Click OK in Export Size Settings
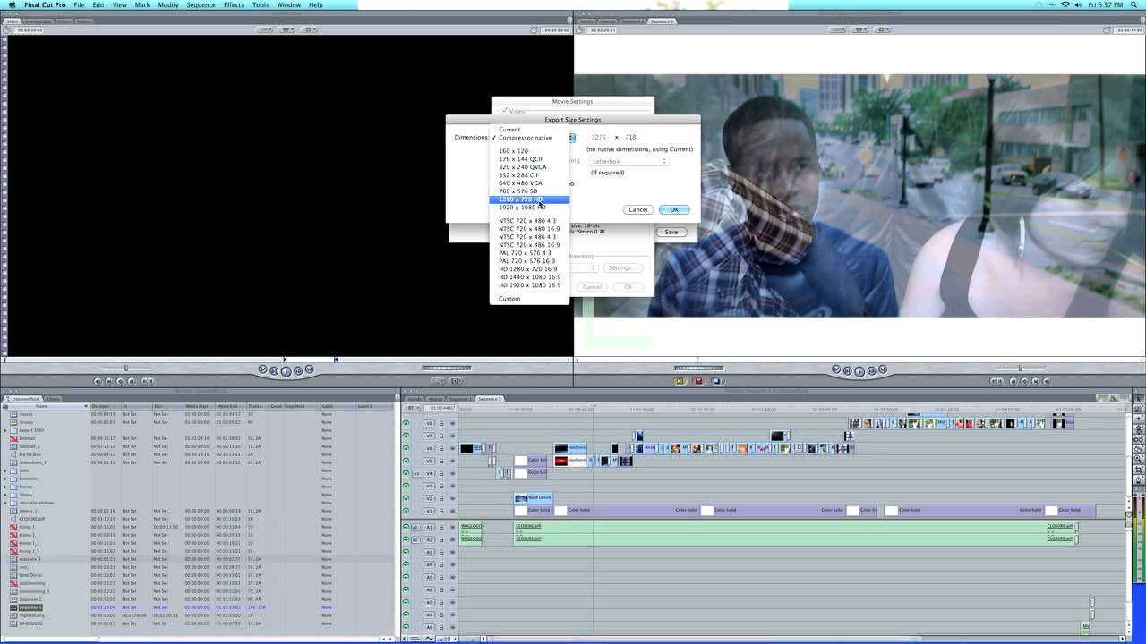The image size is (1146, 644). point(674,209)
